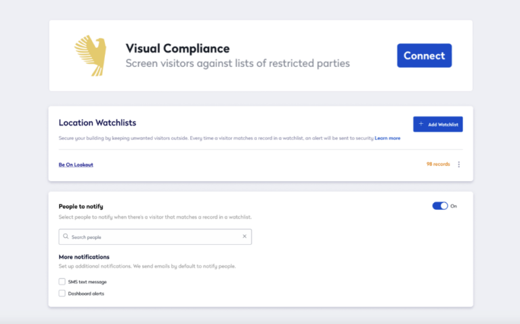Clear the Search people field with X
Viewport: 520px width, 324px height.
pos(244,237)
